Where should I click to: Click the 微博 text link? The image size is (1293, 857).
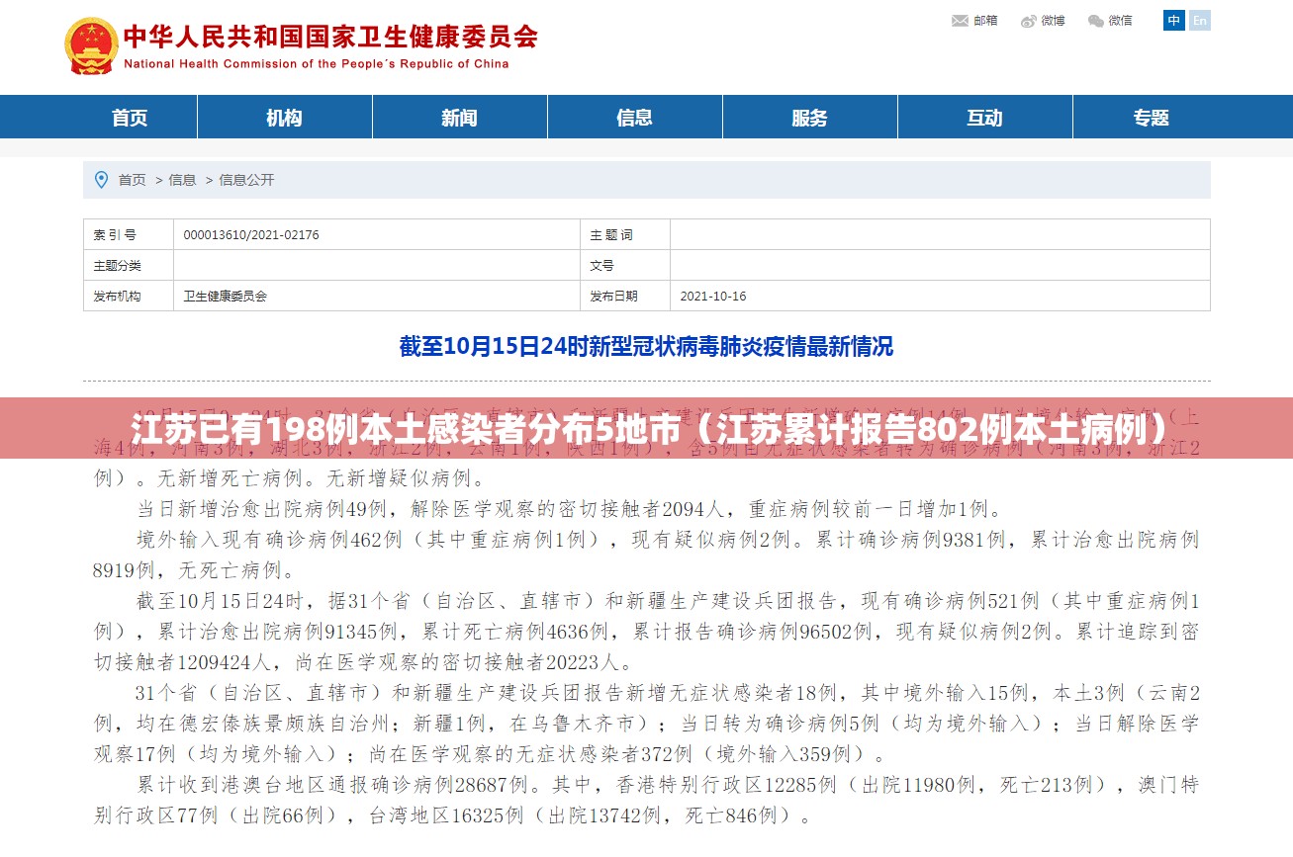[x=1053, y=21]
